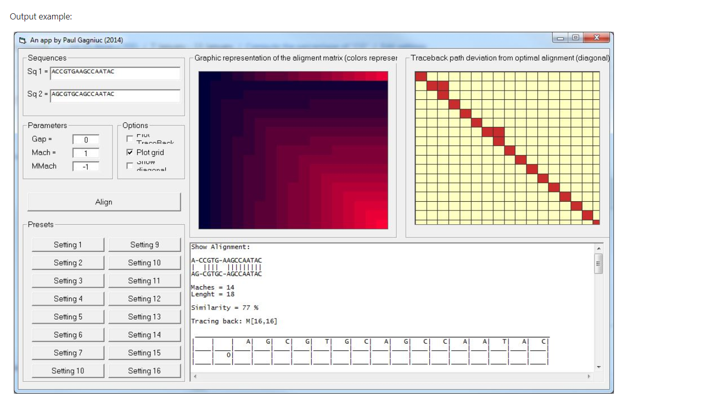
Task: Apply preset Setting 2
Action: [68, 263]
